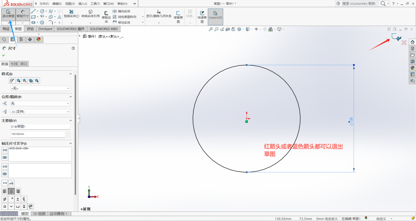Toggle center-justify dimension text button
Viewport: 416px width, 221px height.
coord(11,191)
